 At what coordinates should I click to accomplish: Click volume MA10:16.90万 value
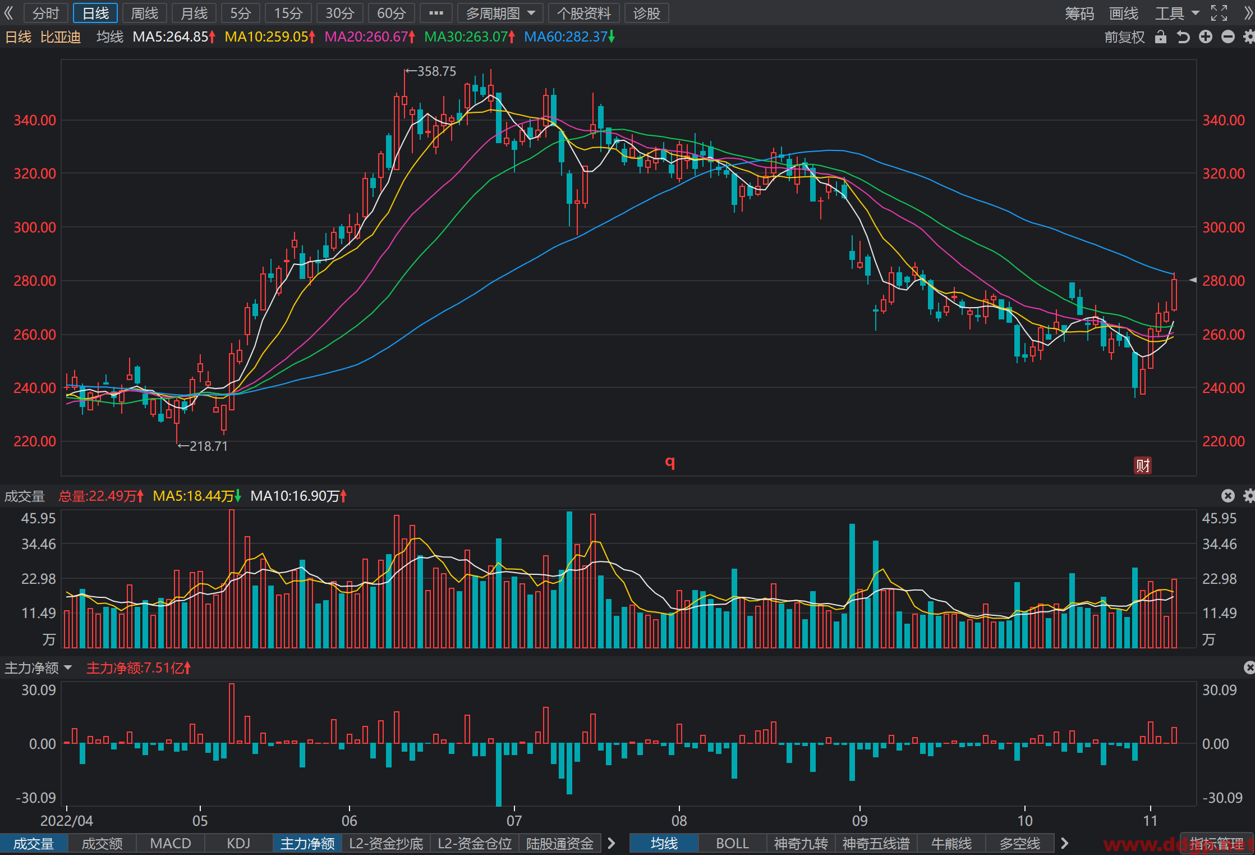click(x=298, y=496)
